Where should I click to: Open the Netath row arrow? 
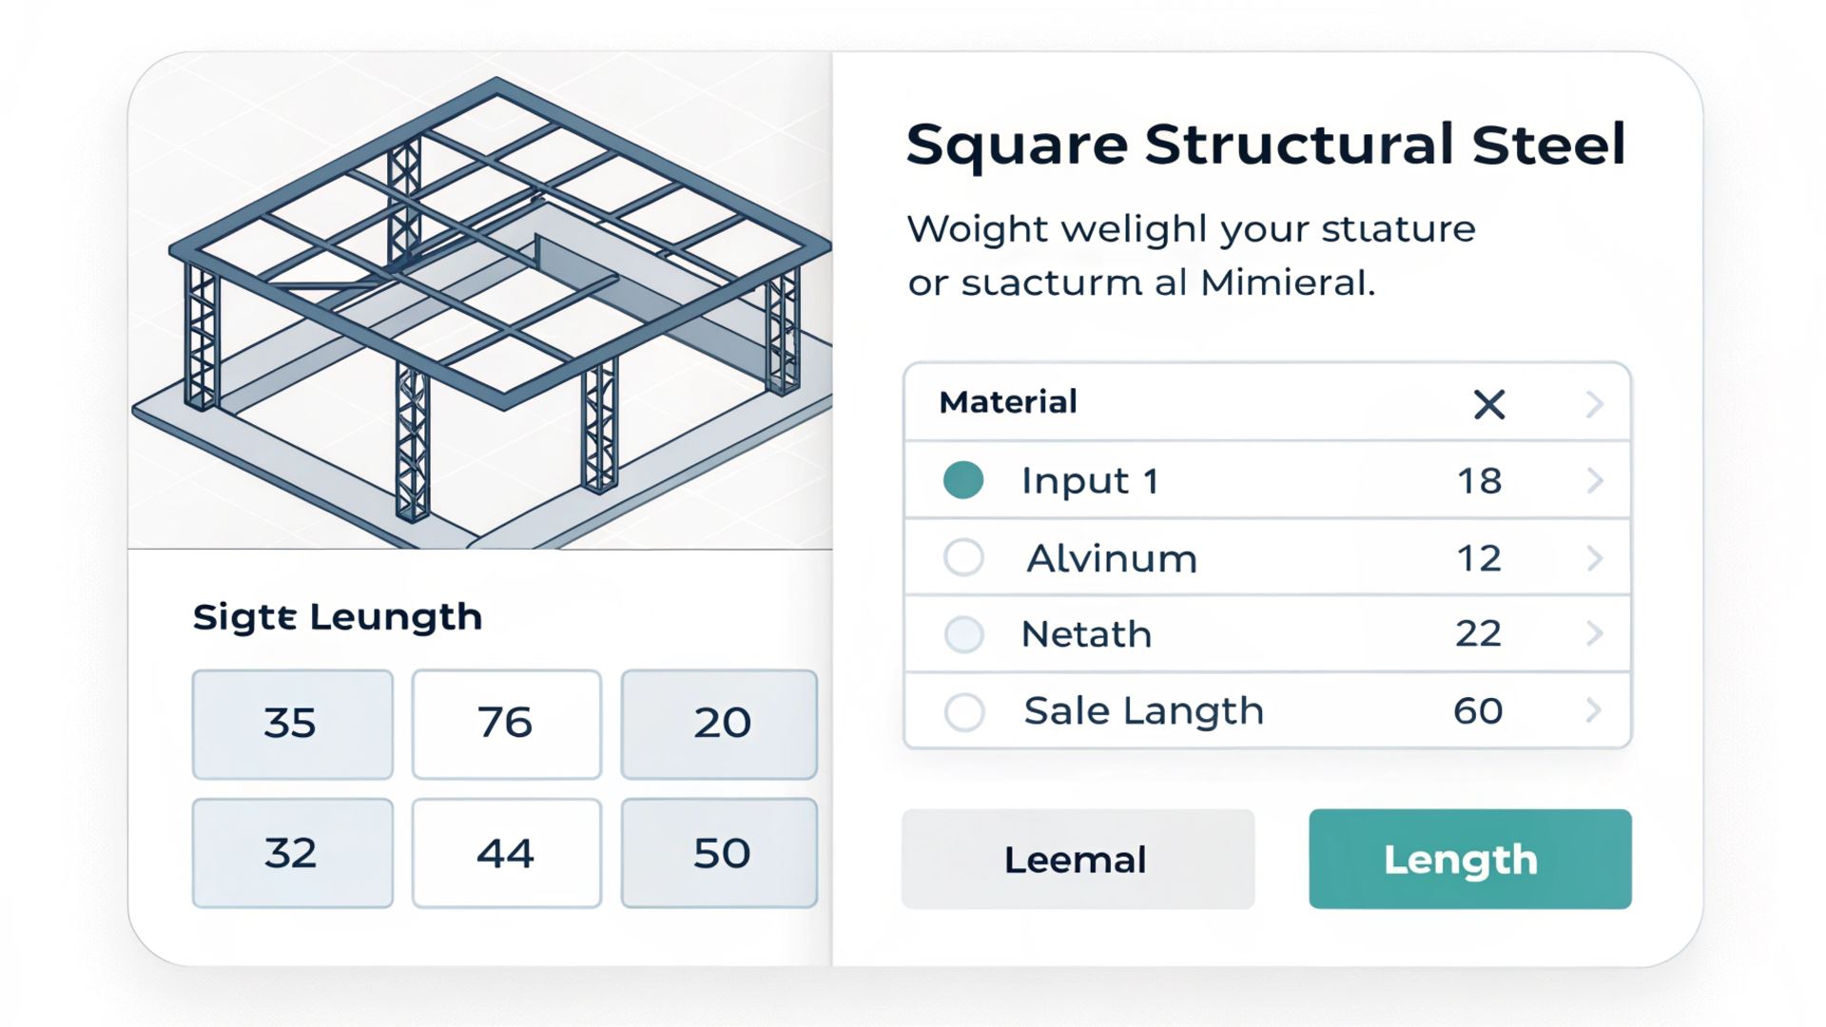pyautogui.click(x=1595, y=633)
